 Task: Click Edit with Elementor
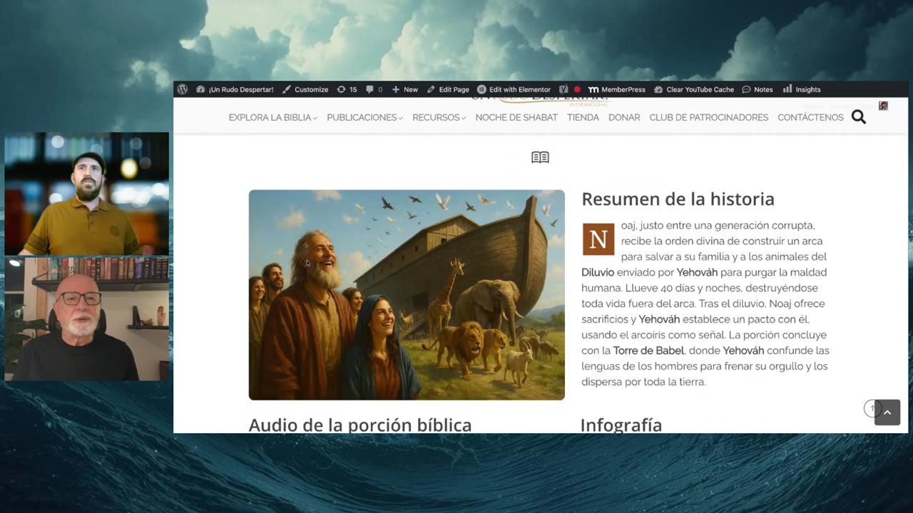[x=514, y=89]
